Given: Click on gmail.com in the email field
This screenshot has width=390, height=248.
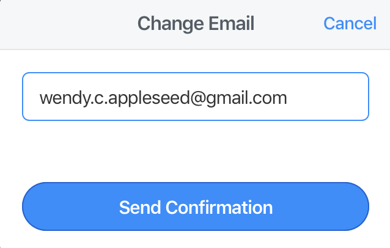Looking at the screenshot, I should point(247,98).
